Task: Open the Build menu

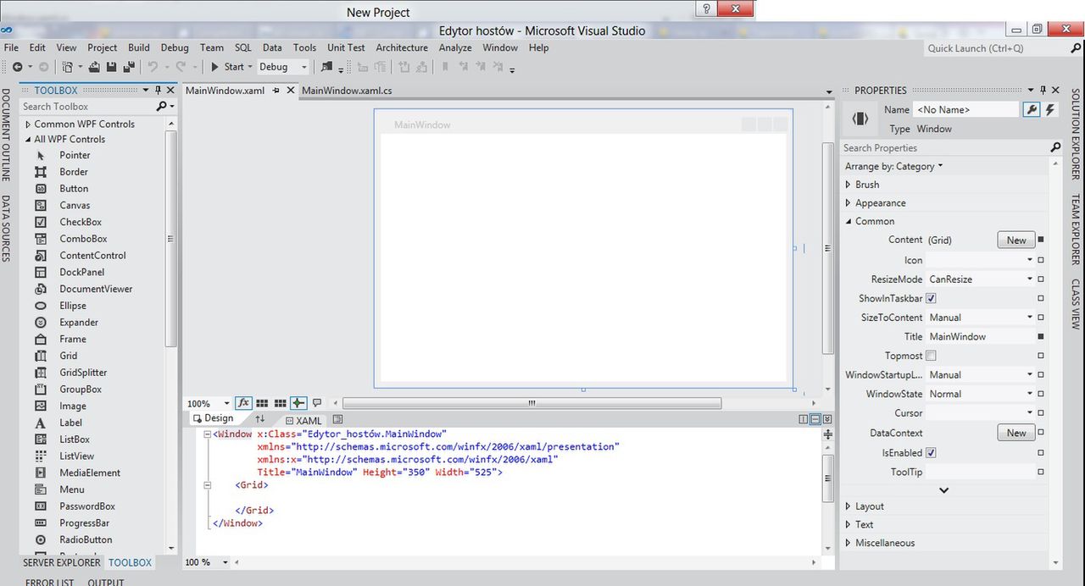Action: 139,47
